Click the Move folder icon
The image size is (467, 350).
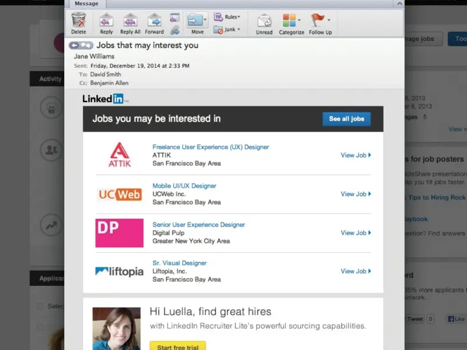(197, 20)
